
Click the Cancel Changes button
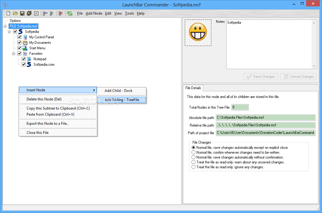pos(299,77)
